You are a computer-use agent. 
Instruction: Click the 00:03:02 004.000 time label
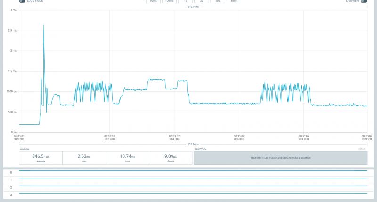coord(174,137)
